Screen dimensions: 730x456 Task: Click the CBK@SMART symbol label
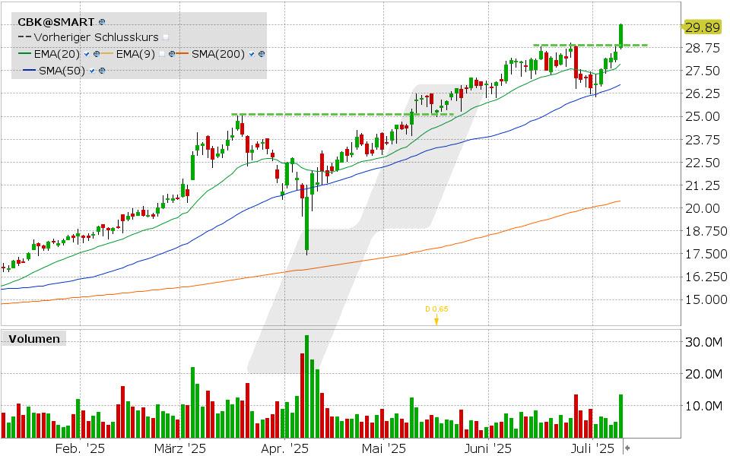tap(56, 22)
